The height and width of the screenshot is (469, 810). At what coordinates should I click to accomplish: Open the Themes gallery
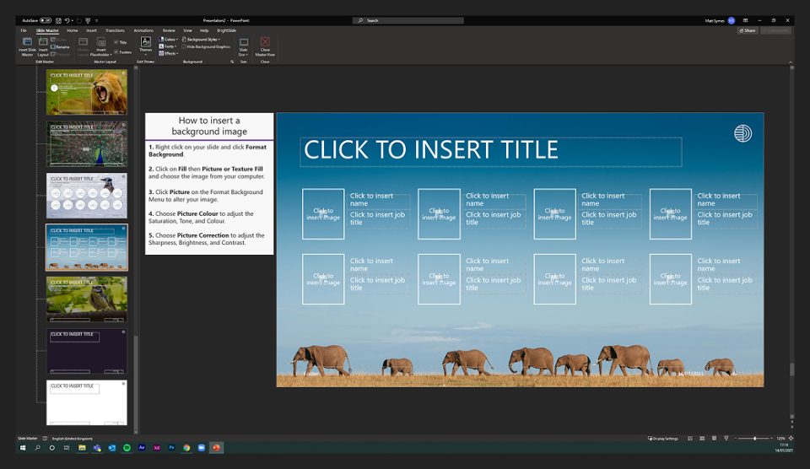coord(146,46)
